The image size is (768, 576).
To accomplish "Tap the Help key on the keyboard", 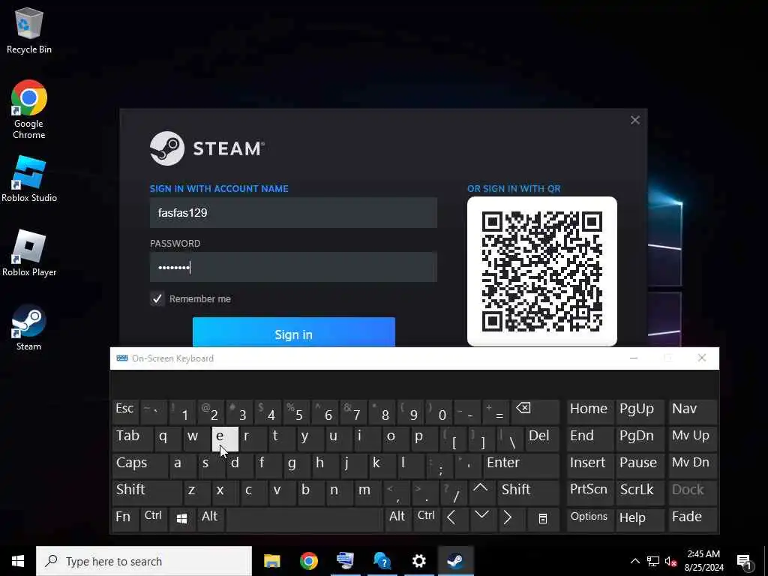I will [x=640, y=519].
